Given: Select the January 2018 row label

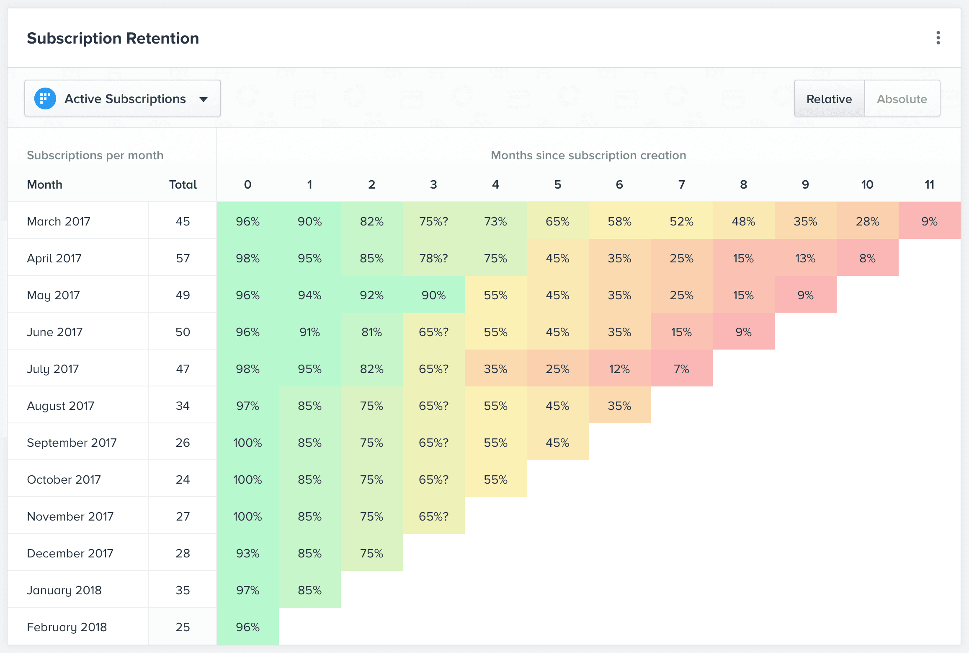Looking at the screenshot, I should [x=64, y=590].
